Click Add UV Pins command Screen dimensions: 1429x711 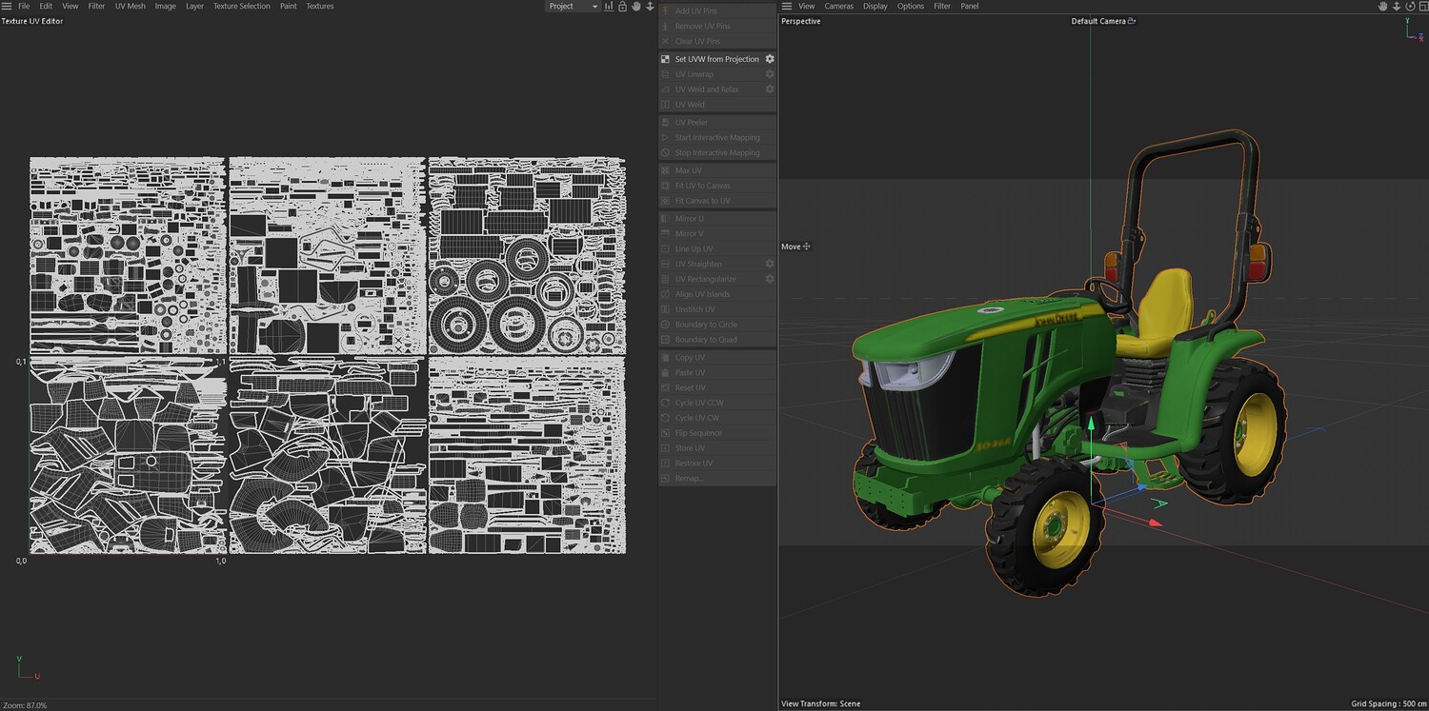pos(717,11)
